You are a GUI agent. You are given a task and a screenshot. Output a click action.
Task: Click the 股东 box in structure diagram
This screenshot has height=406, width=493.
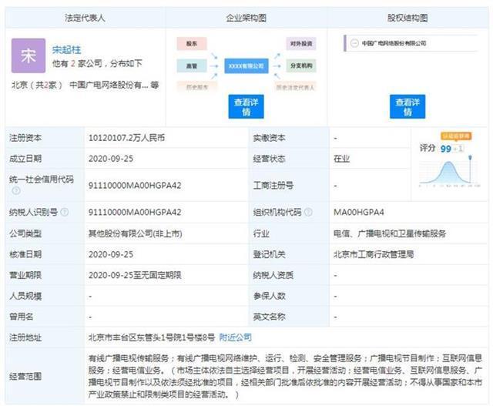pos(192,44)
